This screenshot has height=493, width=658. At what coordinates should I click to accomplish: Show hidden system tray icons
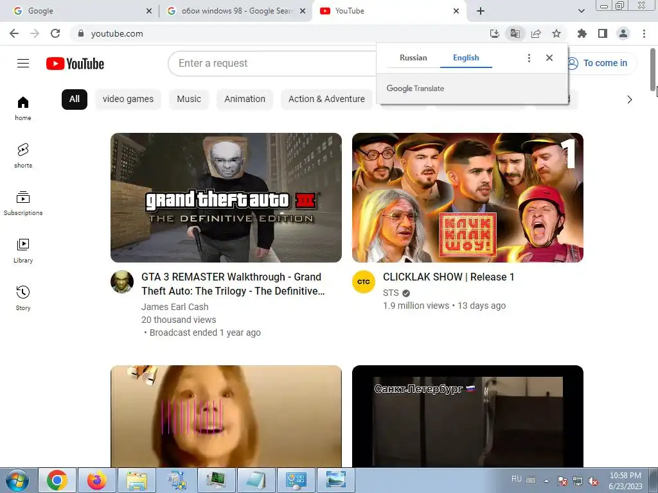click(x=546, y=481)
